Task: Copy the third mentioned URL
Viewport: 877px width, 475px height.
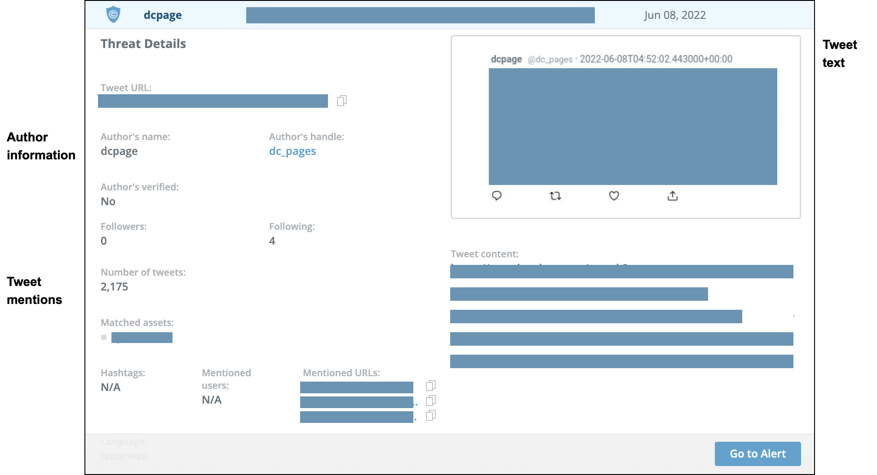Action: (430, 416)
